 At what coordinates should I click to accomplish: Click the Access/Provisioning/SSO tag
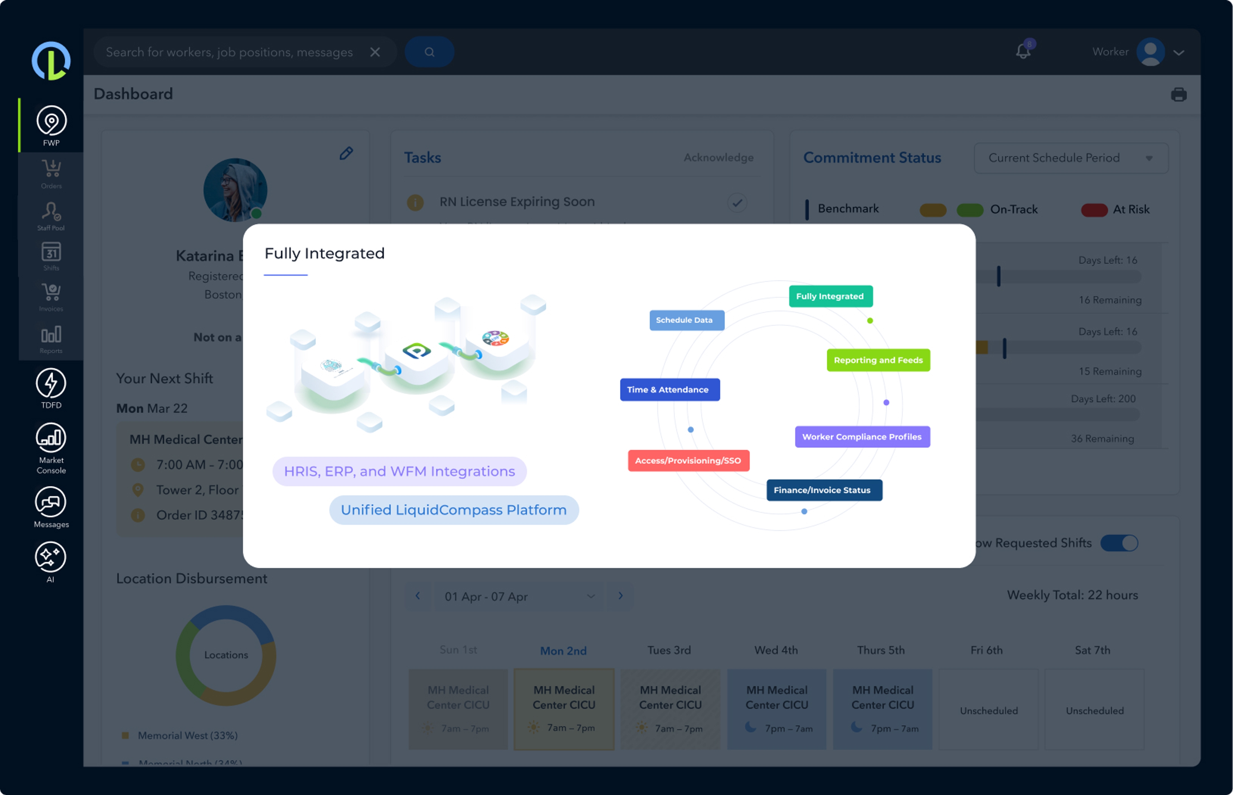click(688, 461)
